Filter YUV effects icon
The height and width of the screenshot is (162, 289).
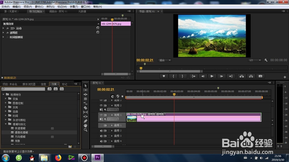pos(62,89)
